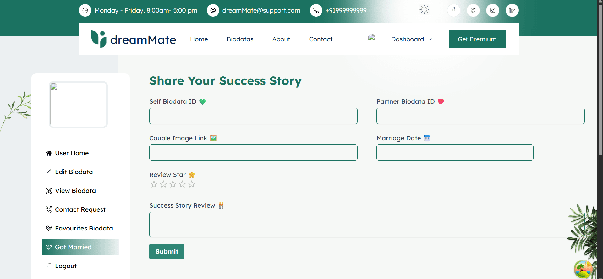603x279 pixels.
Task: Click the email at-sign icon
Action: (213, 10)
